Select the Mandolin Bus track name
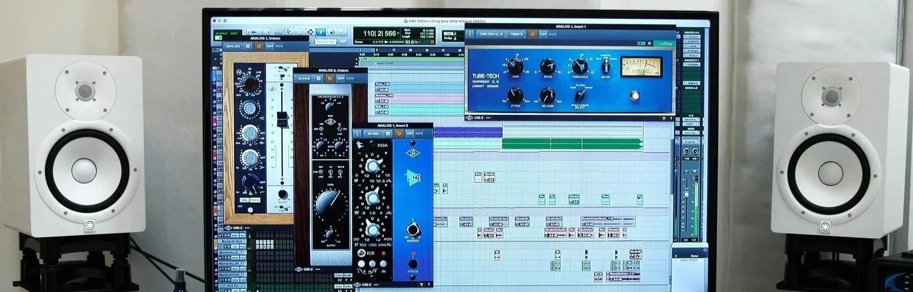The image size is (913, 292). (x=232, y=241)
